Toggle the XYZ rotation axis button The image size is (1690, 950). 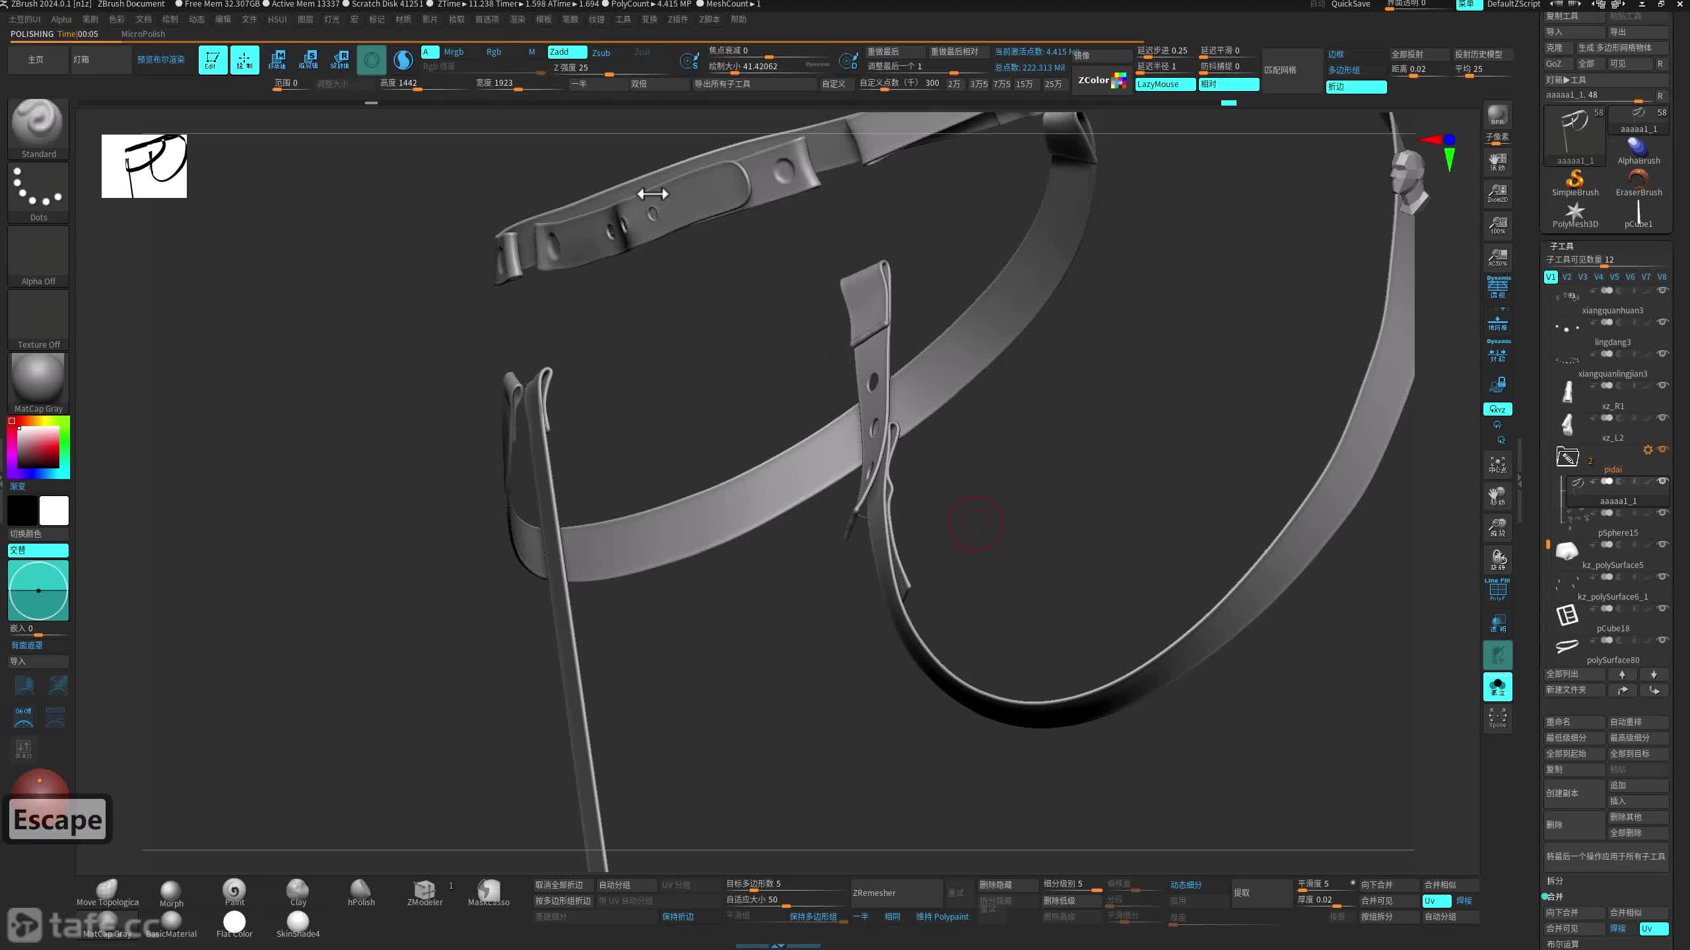[1497, 409]
